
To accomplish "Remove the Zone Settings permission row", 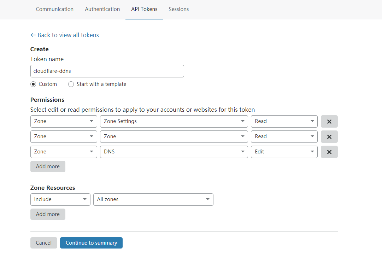I will tap(329, 121).
